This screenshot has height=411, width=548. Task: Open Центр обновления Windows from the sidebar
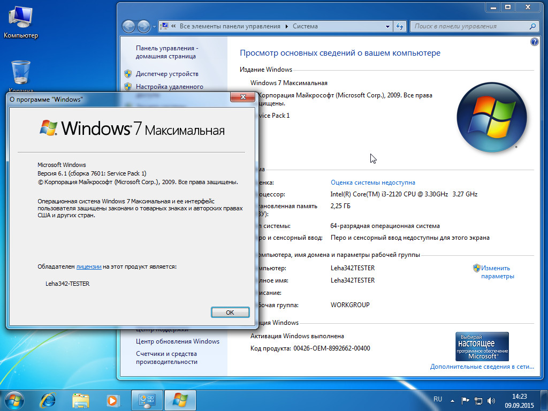pyautogui.click(x=177, y=341)
